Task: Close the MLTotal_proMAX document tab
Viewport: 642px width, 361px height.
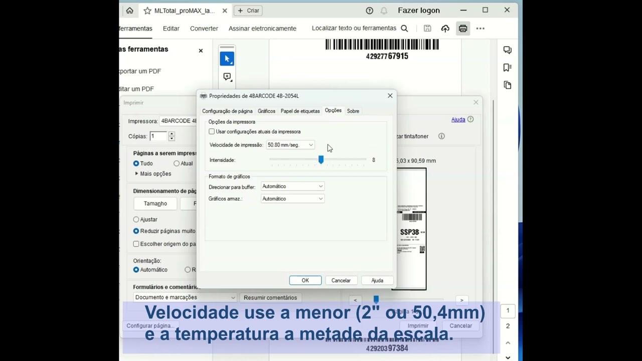Action: (224, 11)
